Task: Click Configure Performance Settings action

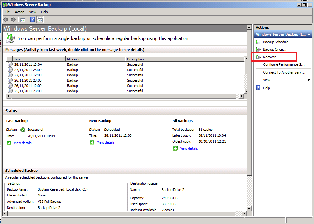Action: [x=284, y=64]
